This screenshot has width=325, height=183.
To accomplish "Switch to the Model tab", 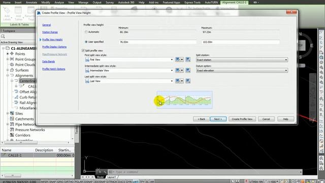I will pos(100,177).
